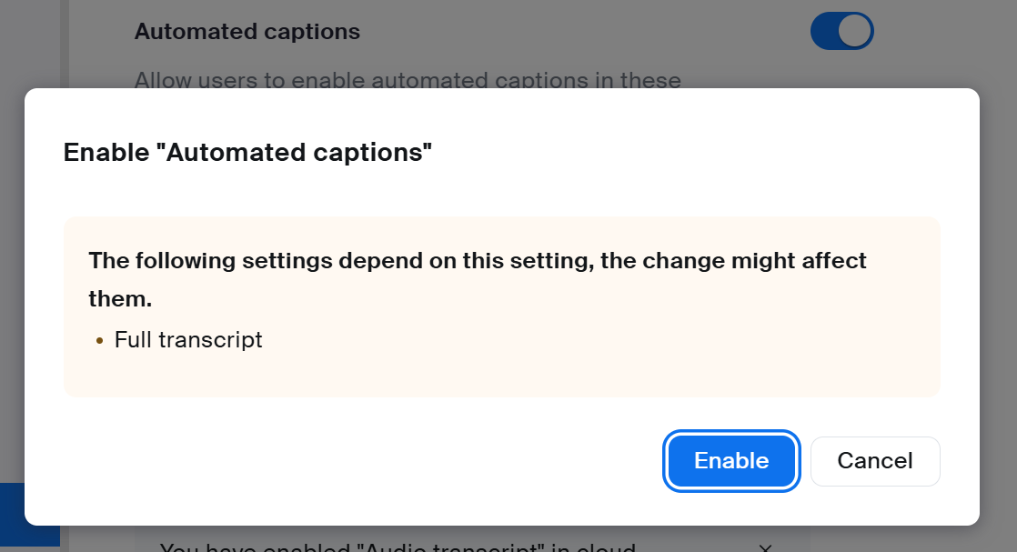
Task: Click the blue button at left edge
Action: click(x=29, y=515)
